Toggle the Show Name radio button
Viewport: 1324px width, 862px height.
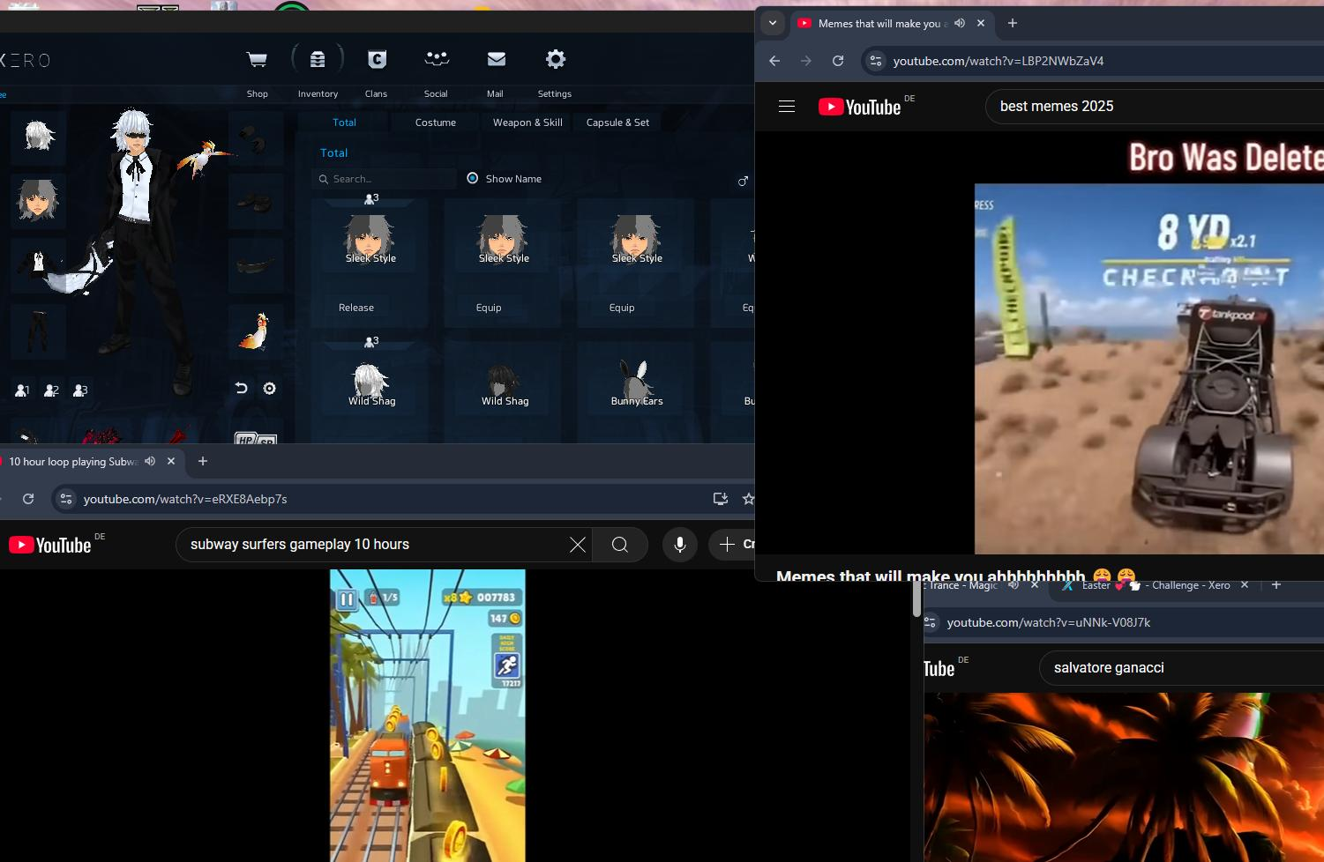[473, 178]
